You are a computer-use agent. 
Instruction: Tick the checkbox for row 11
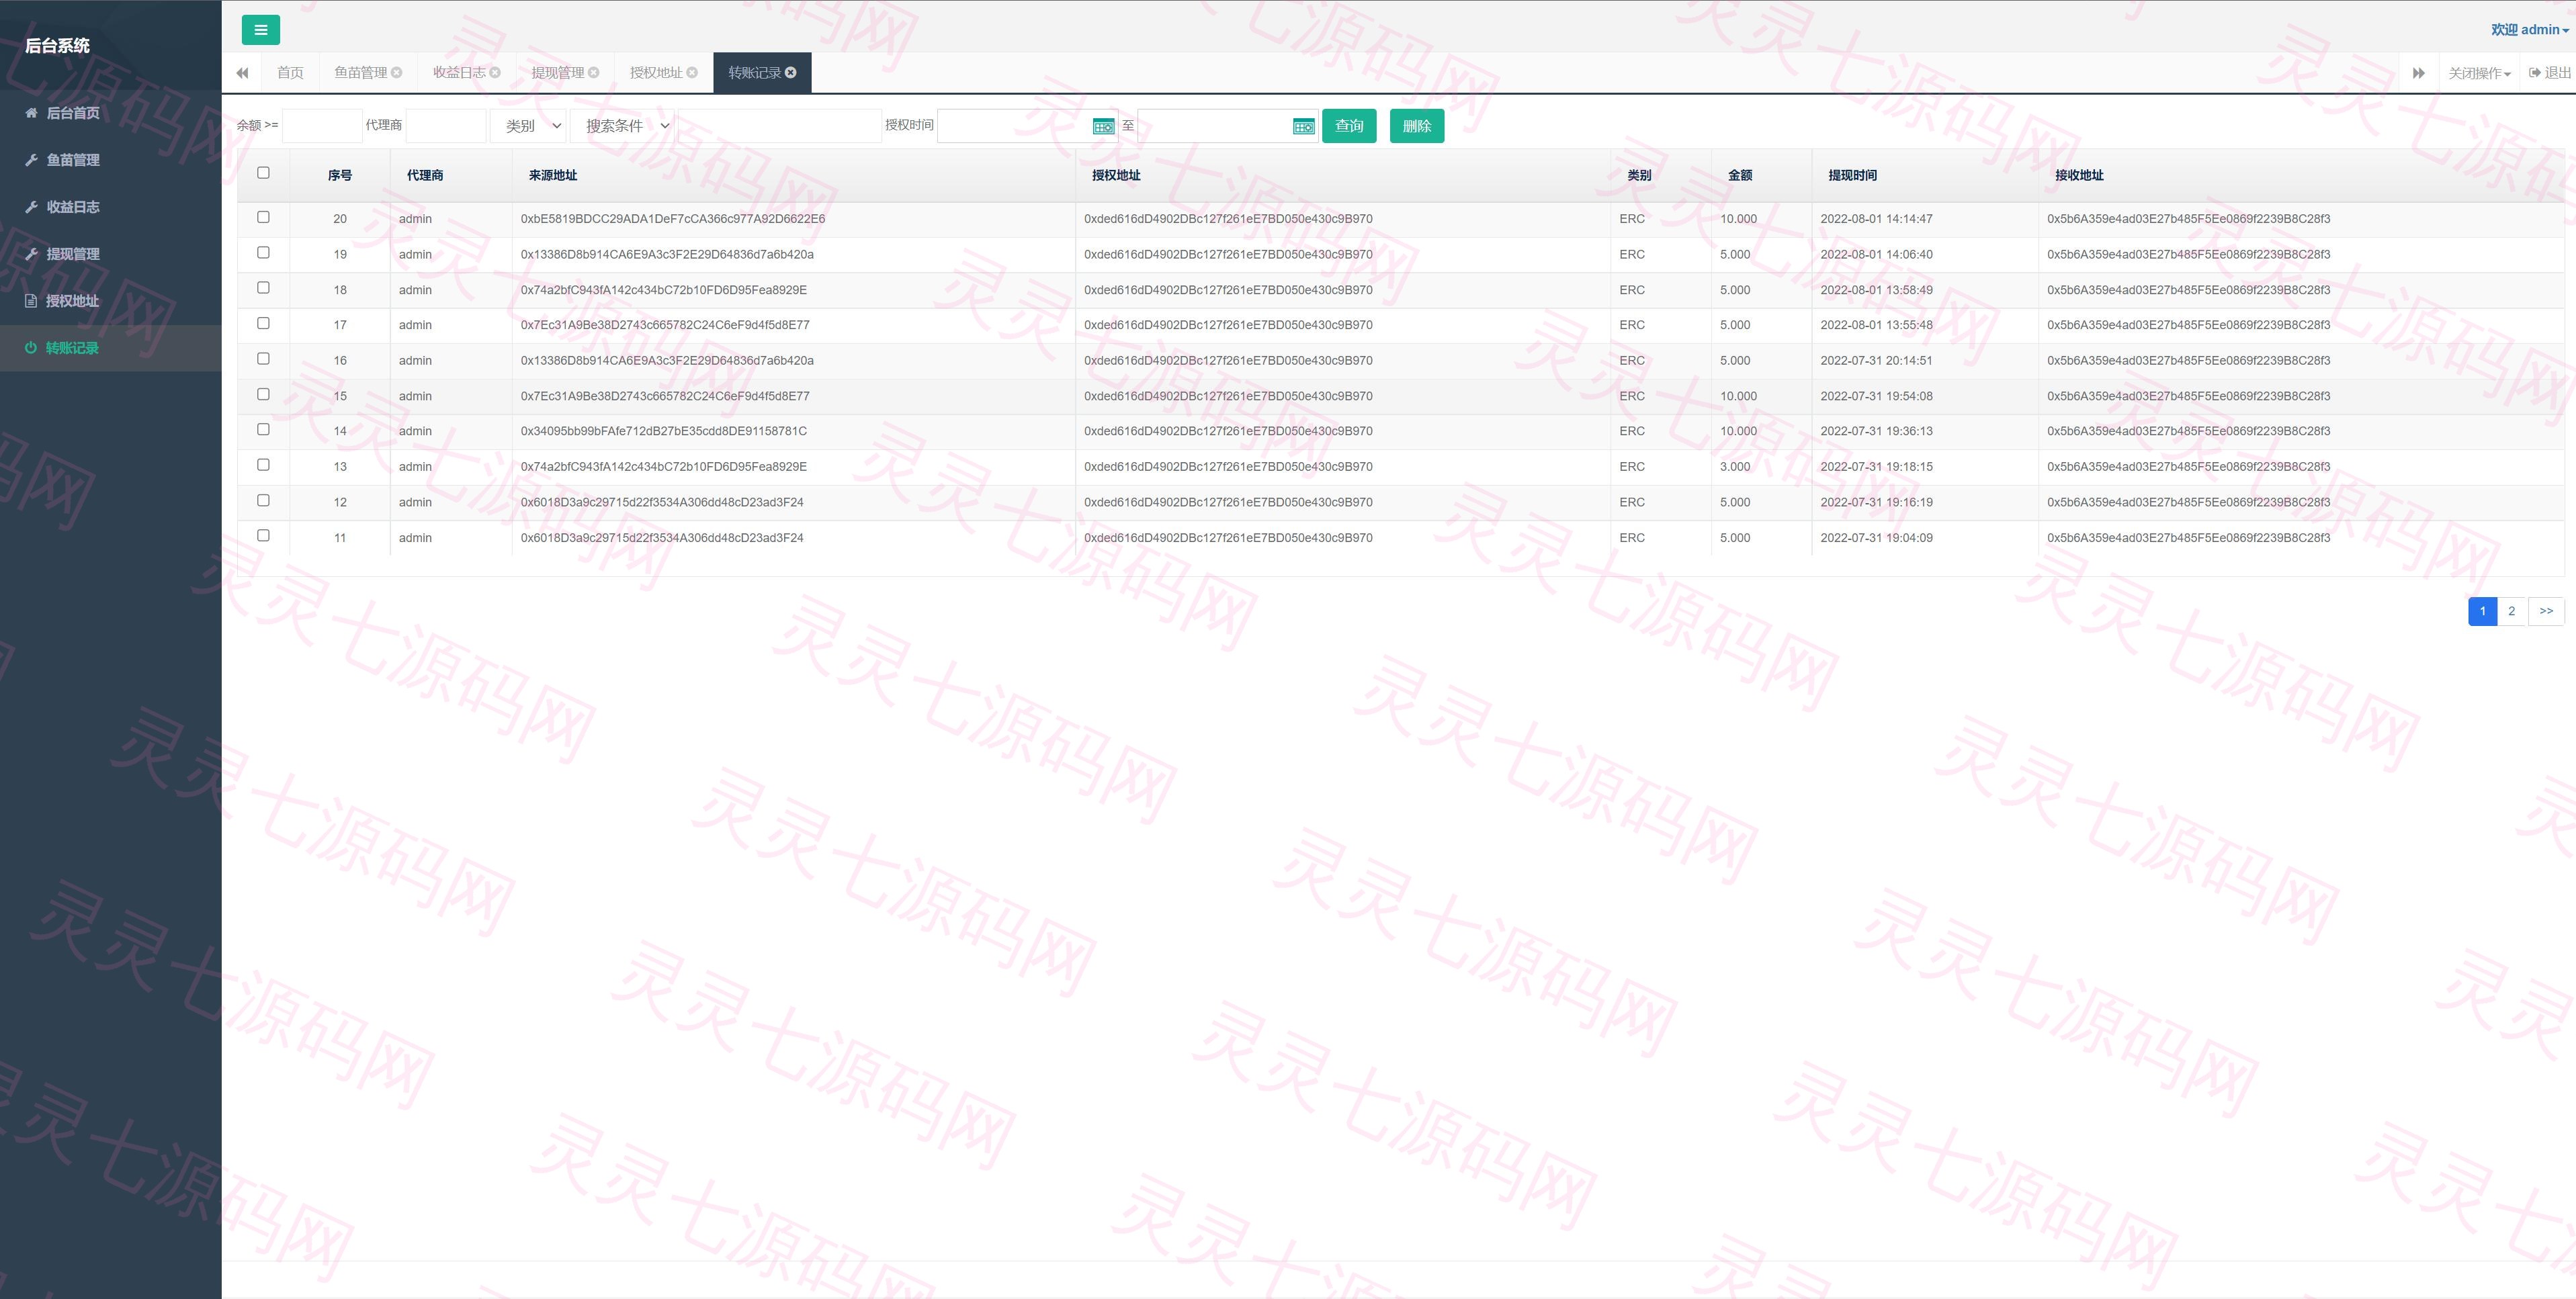click(263, 535)
